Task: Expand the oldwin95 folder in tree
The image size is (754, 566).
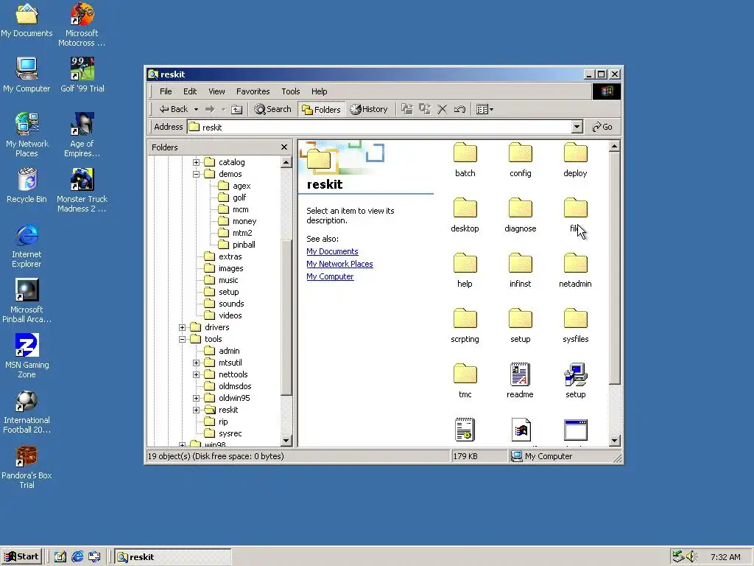Action: pos(196,398)
